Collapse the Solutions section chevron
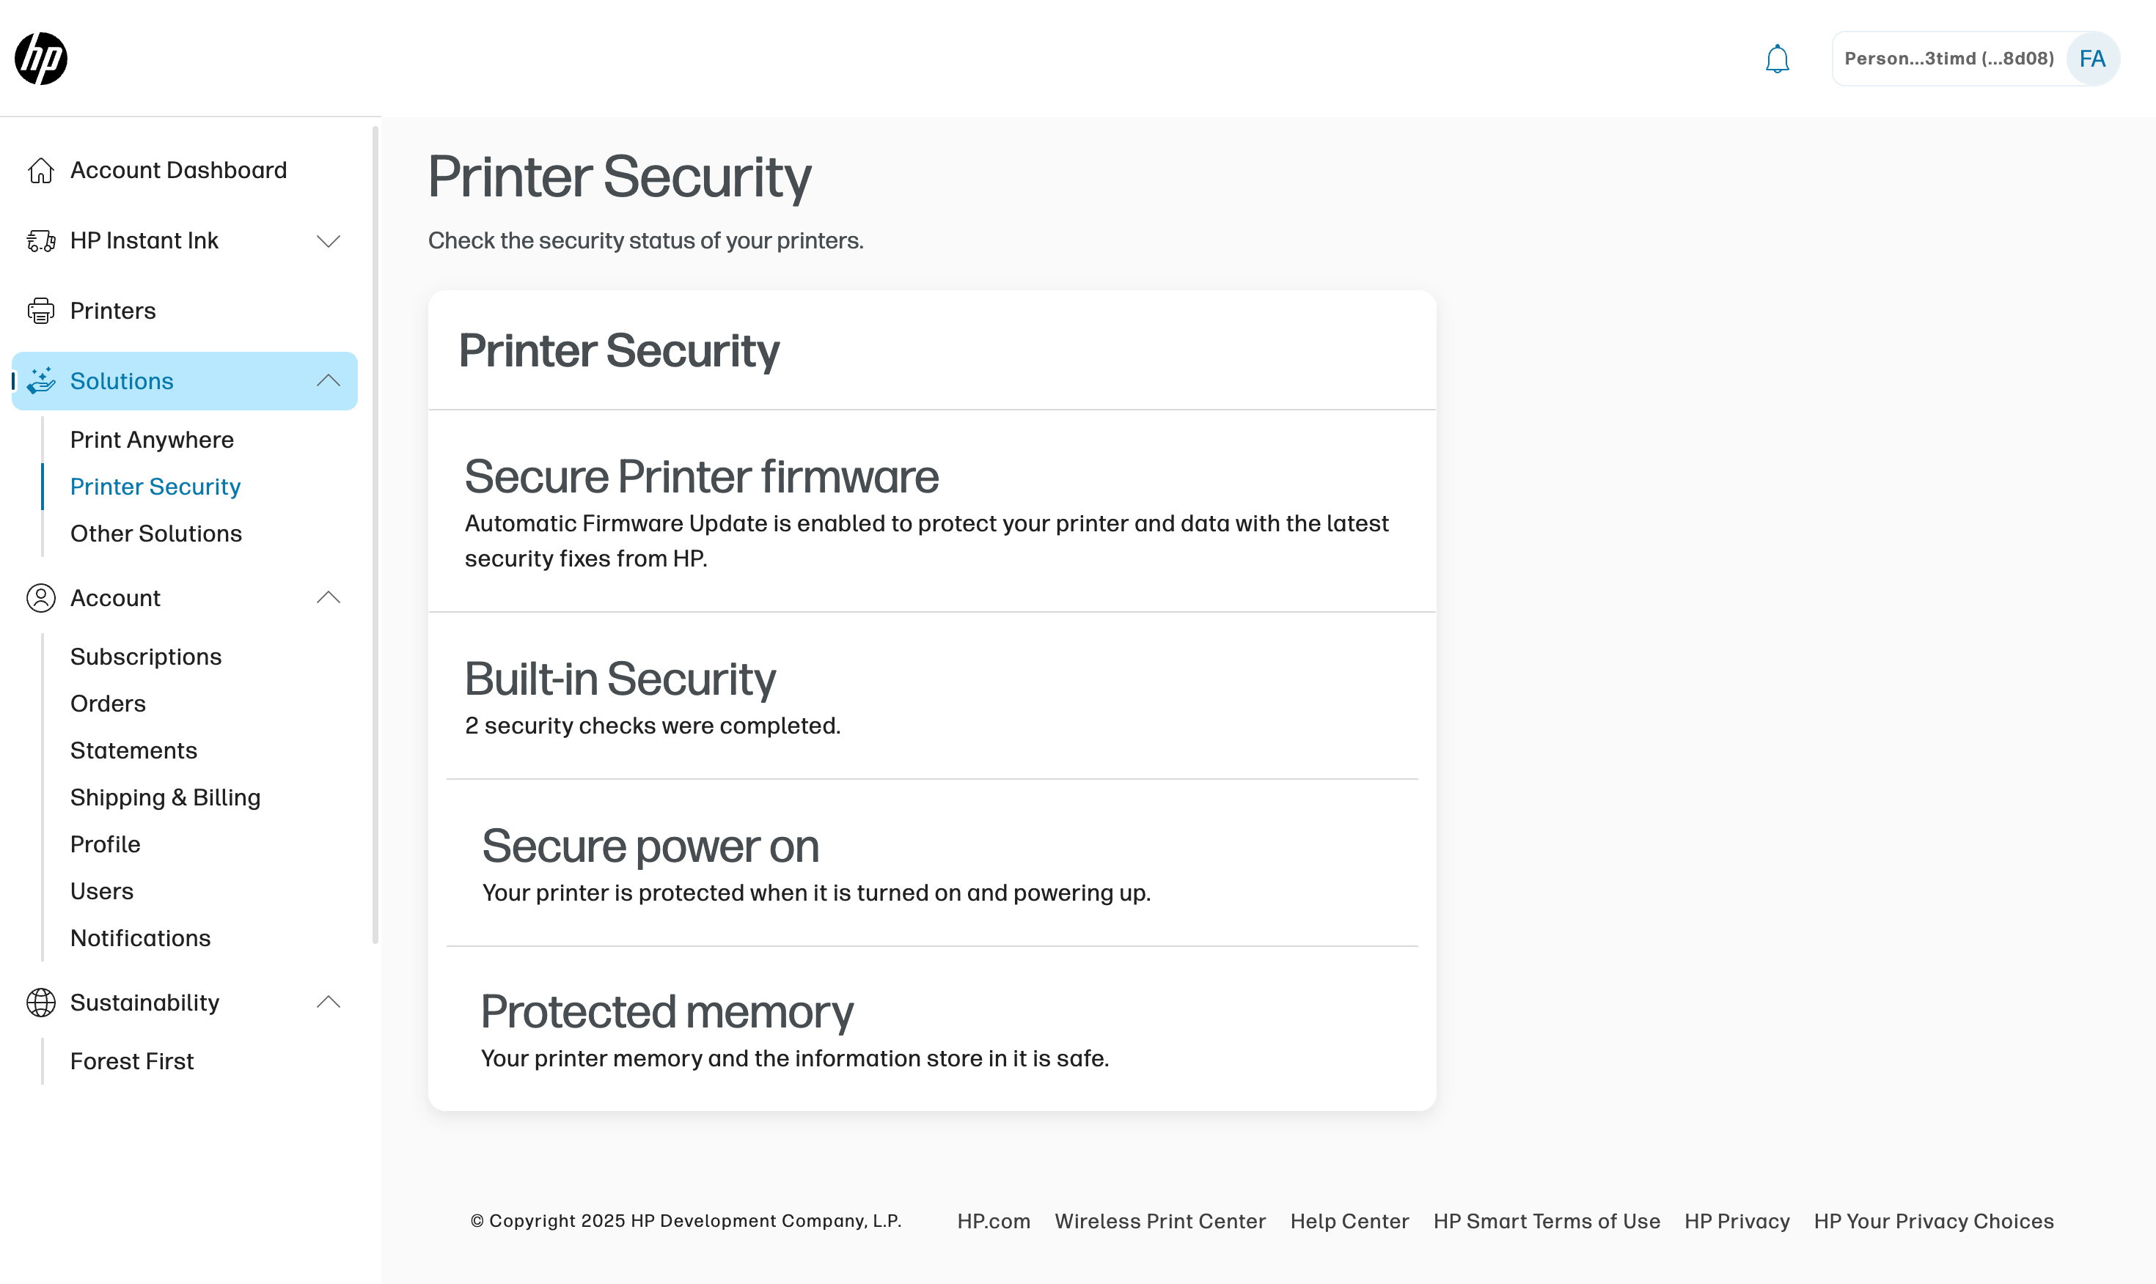Viewport: 2156px width, 1284px height. (x=328, y=380)
